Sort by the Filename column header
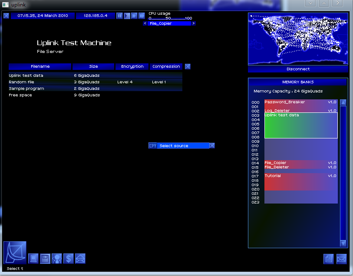Screen dimensions: 353x276 [x=40, y=66]
